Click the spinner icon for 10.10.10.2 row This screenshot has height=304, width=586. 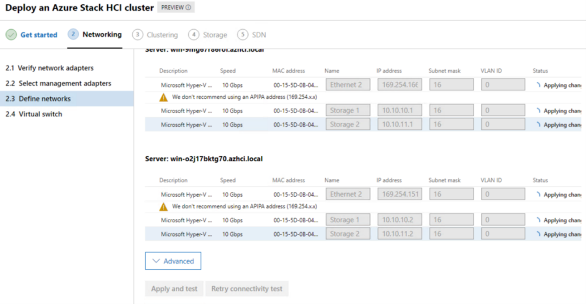538,220
